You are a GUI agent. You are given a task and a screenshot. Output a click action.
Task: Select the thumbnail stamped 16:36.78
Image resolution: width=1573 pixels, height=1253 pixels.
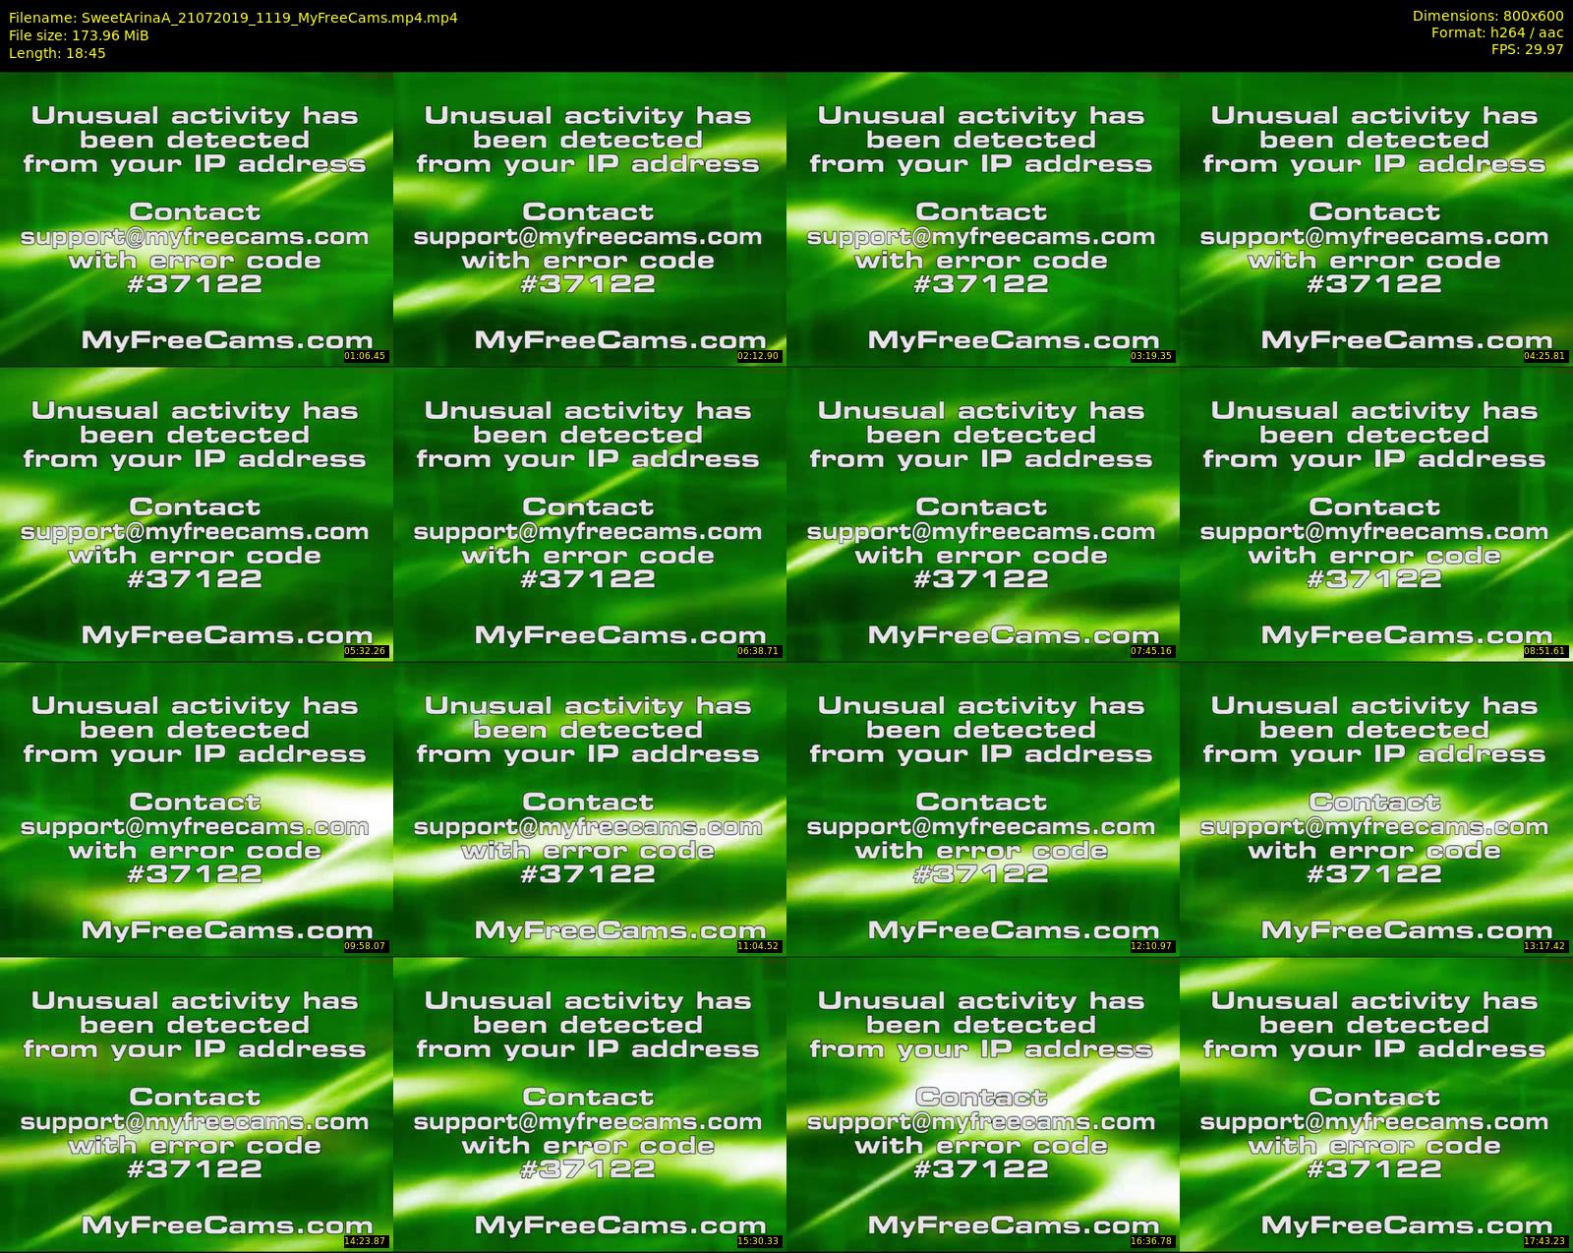[982, 1104]
